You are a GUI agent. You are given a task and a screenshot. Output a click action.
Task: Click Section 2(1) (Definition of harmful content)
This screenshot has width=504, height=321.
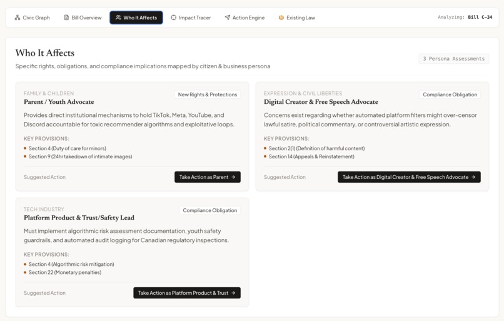[316, 148]
